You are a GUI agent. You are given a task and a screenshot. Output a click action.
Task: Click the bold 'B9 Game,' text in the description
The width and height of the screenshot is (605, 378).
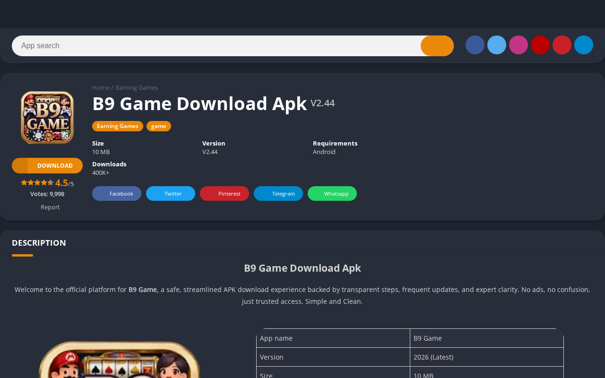coord(144,289)
